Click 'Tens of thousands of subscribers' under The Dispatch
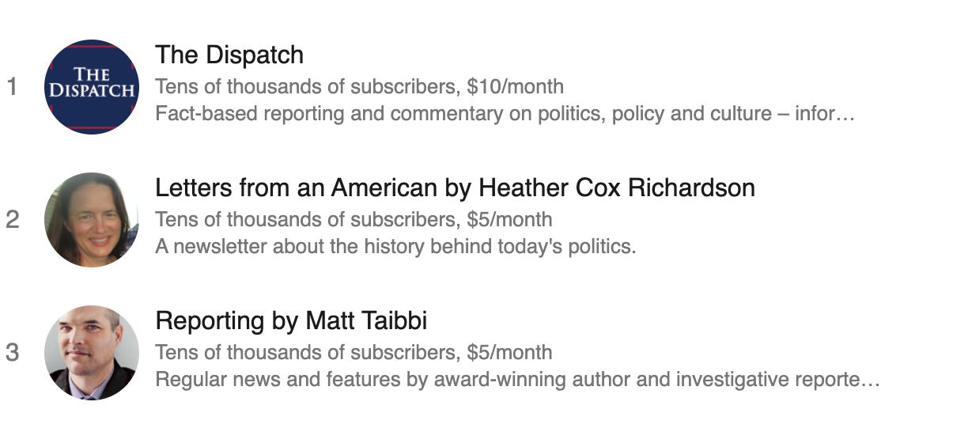Screen dimensions: 968x432 [304, 86]
